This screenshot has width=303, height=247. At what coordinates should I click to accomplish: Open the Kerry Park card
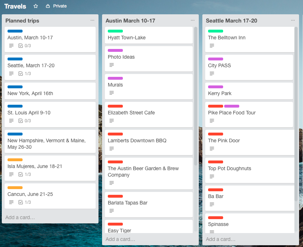point(249,91)
